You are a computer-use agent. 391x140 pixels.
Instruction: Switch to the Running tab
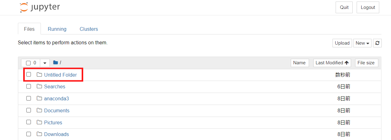tap(57, 29)
